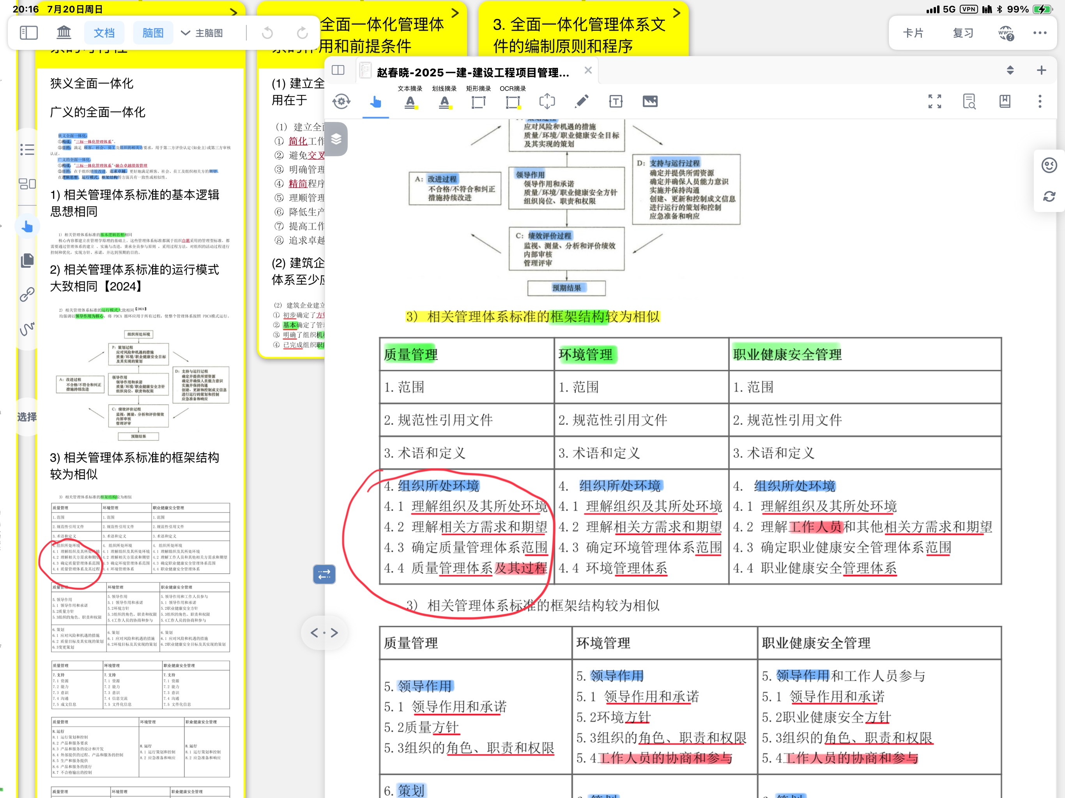Screen dimensions: 1065x798
Task: Open the card layout icon in left sidebar
Action: pyautogui.click(x=27, y=184)
